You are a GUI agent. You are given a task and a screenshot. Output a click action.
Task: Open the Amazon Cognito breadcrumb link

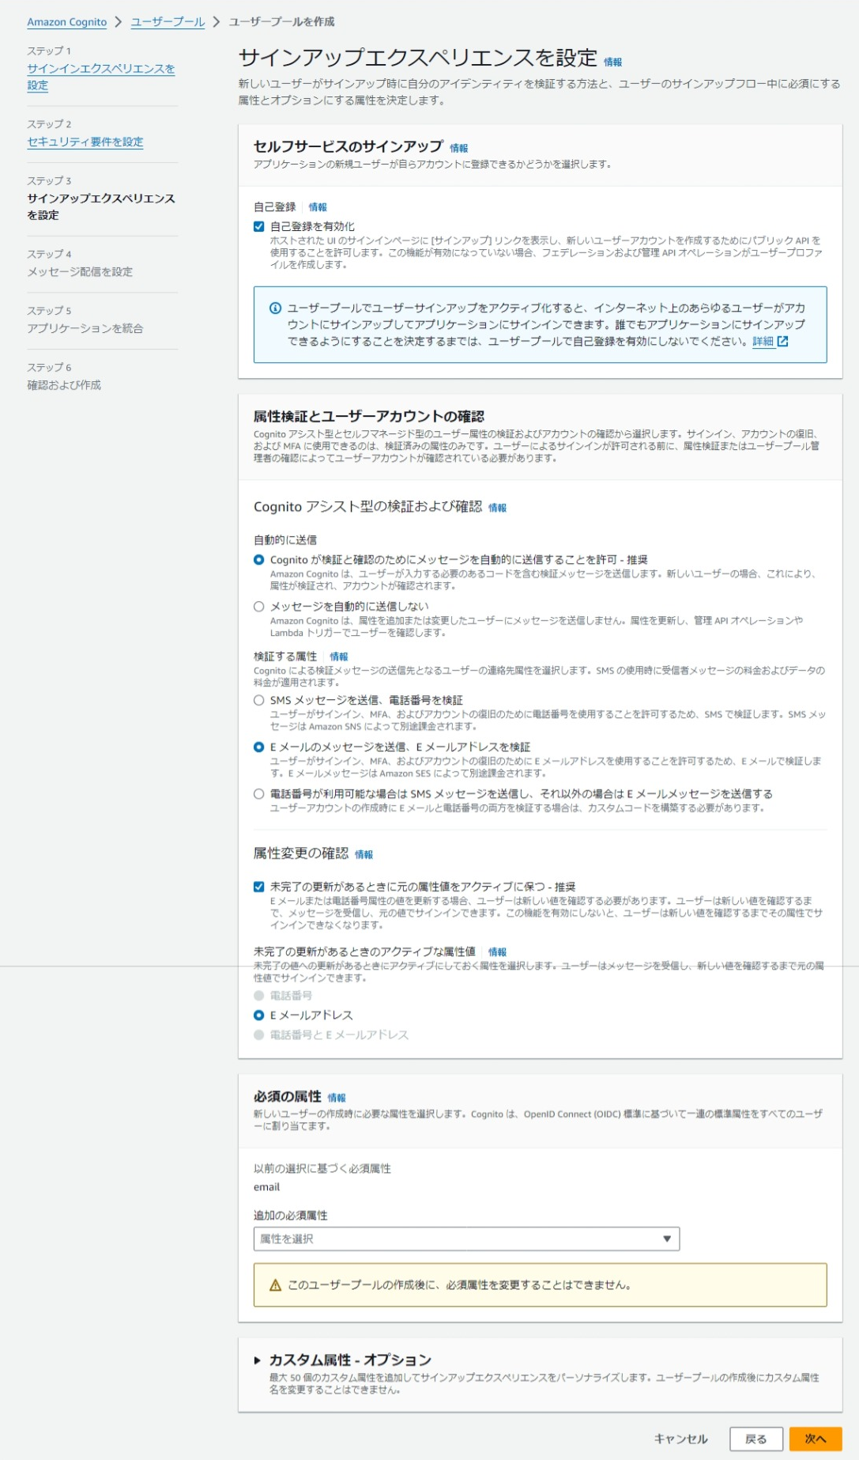[66, 22]
